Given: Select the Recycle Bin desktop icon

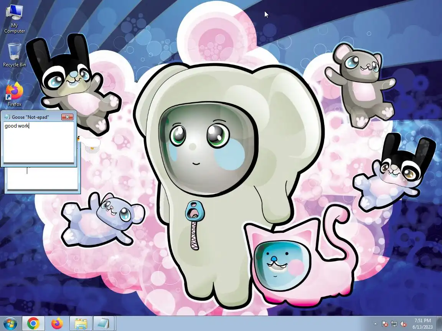Looking at the screenshot, I should (14, 55).
